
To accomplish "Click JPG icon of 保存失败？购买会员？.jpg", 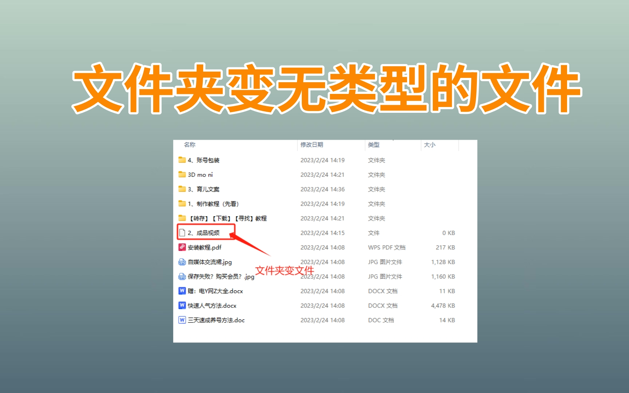I will click(x=182, y=276).
